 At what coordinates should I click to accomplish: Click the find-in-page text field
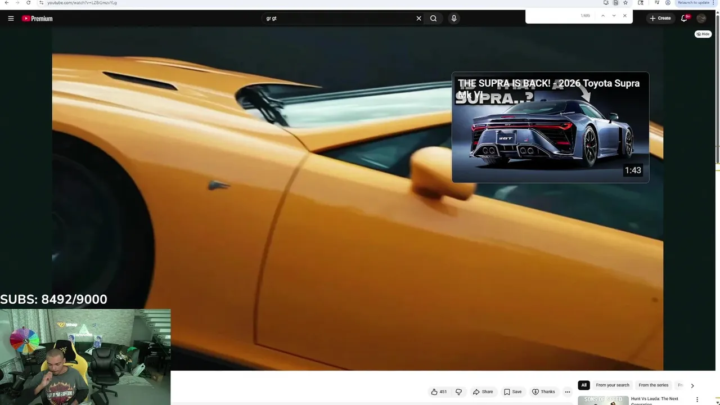[x=552, y=16]
